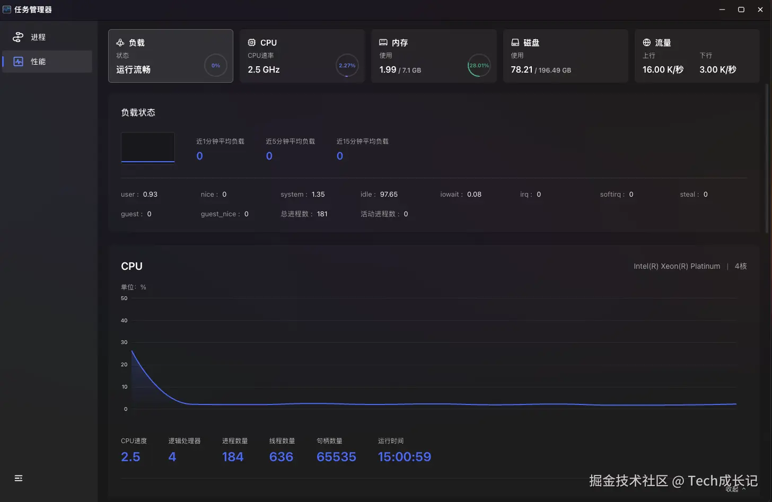Click the 2.27% CPU usage gauge
Viewport: 772px width, 502px height.
point(347,65)
